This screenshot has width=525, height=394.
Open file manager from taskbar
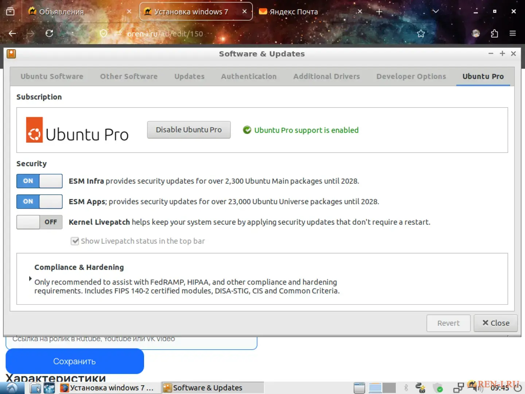36,388
